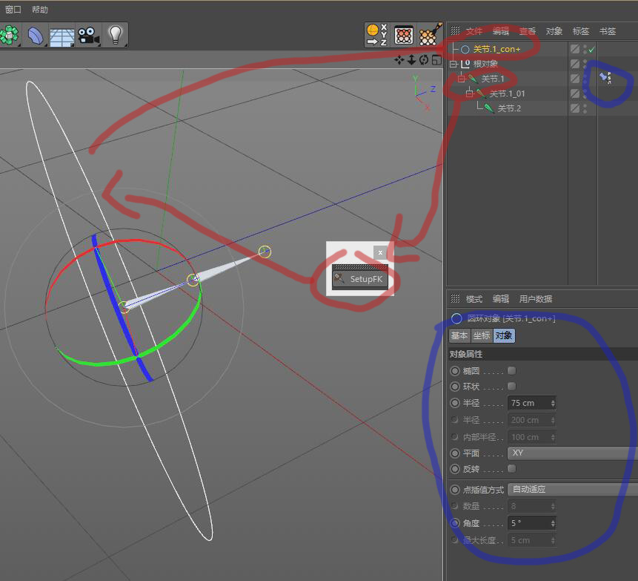Screen dimensions: 638x581
Task: Click the 角度 input field
Action: [x=529, y=523]
